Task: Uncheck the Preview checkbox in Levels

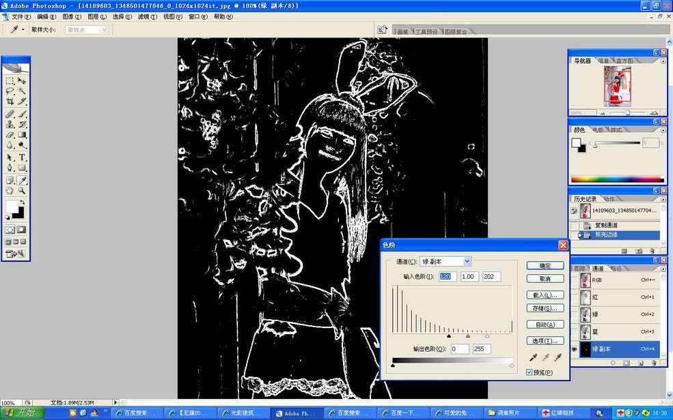Action: 530,372
